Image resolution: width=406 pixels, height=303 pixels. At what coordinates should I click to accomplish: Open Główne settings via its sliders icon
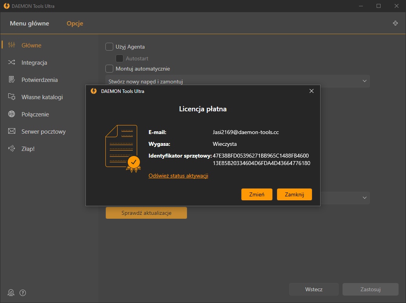pyautogui.click(x=11, y=45)
